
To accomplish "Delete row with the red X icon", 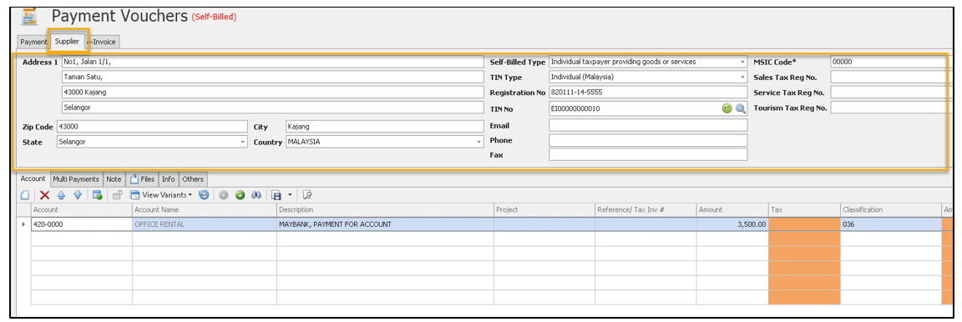I will pos(45,195).
